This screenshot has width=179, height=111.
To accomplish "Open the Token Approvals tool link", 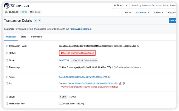I will coord(81,29).
